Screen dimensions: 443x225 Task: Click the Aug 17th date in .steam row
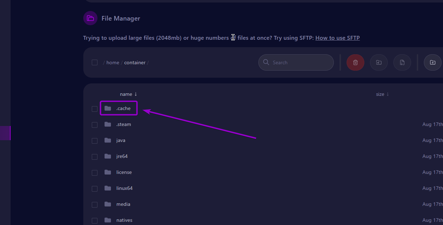pos(433,124)
